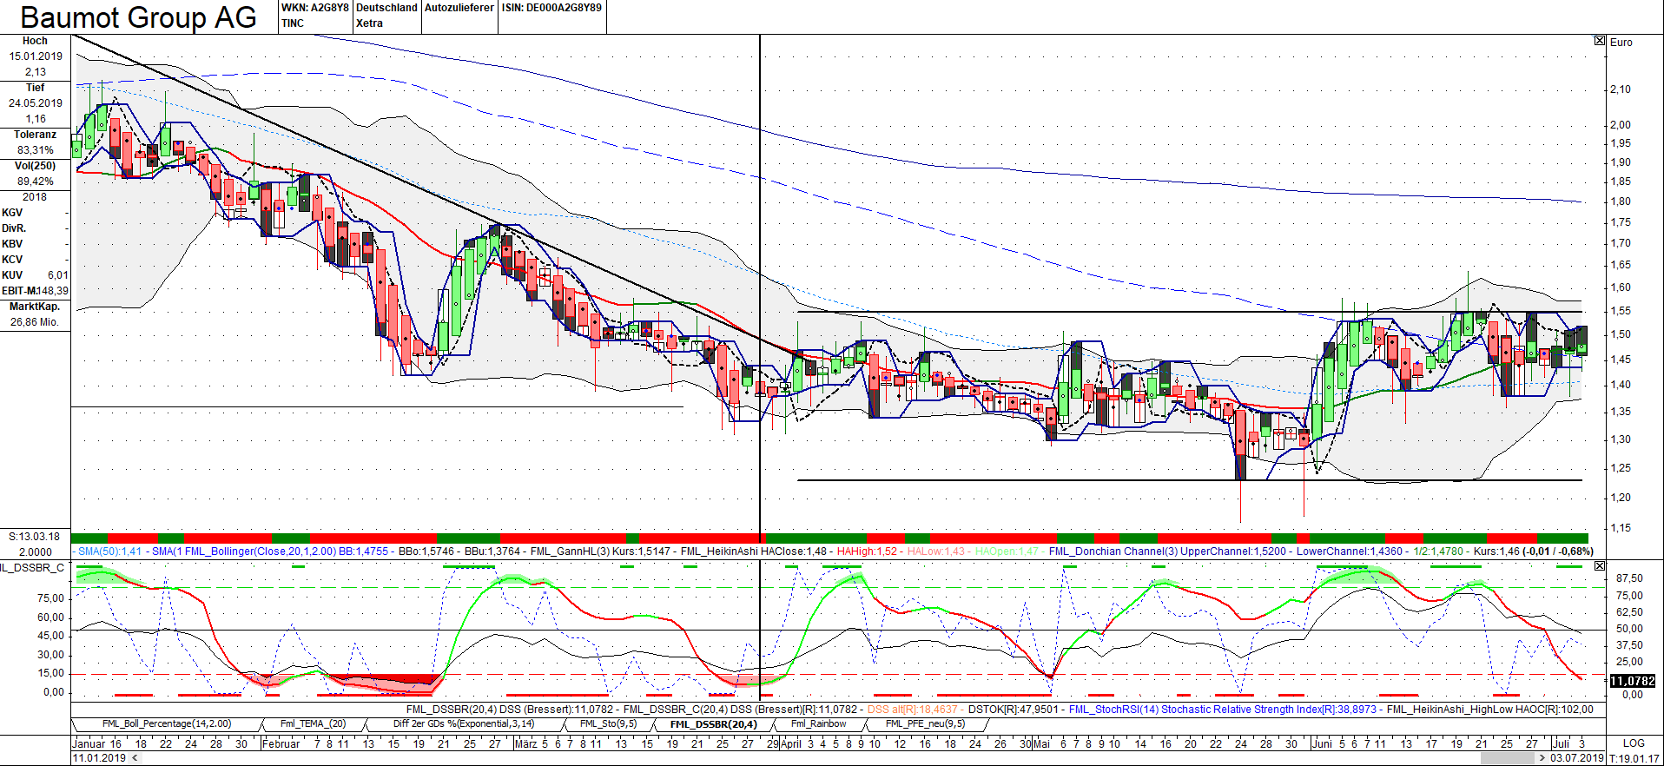1664x766 pixels.
Task: Click the Deutschland country field
Action: click(386, 8)
